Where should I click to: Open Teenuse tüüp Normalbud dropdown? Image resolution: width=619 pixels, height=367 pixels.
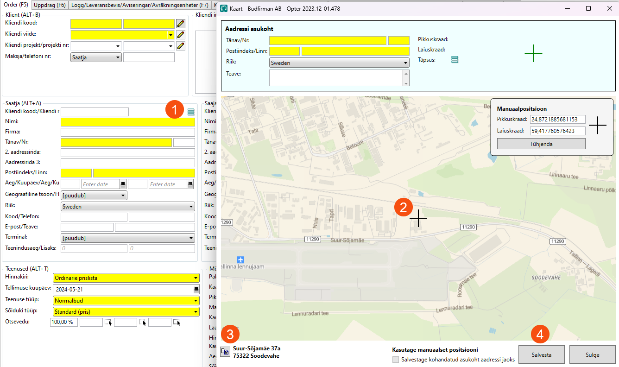pyautogui.click(x=126, y=301)
